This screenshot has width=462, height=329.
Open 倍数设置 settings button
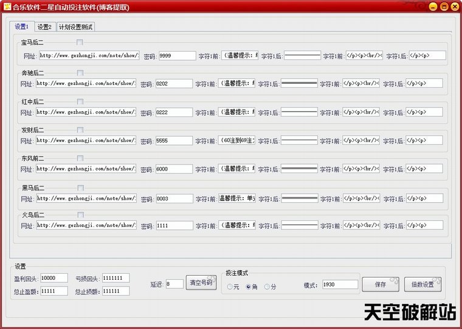click(422, 284)
